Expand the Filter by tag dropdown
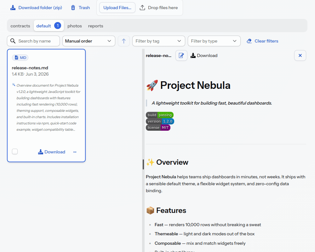This screenshot has width=315, height=252. 159,41
